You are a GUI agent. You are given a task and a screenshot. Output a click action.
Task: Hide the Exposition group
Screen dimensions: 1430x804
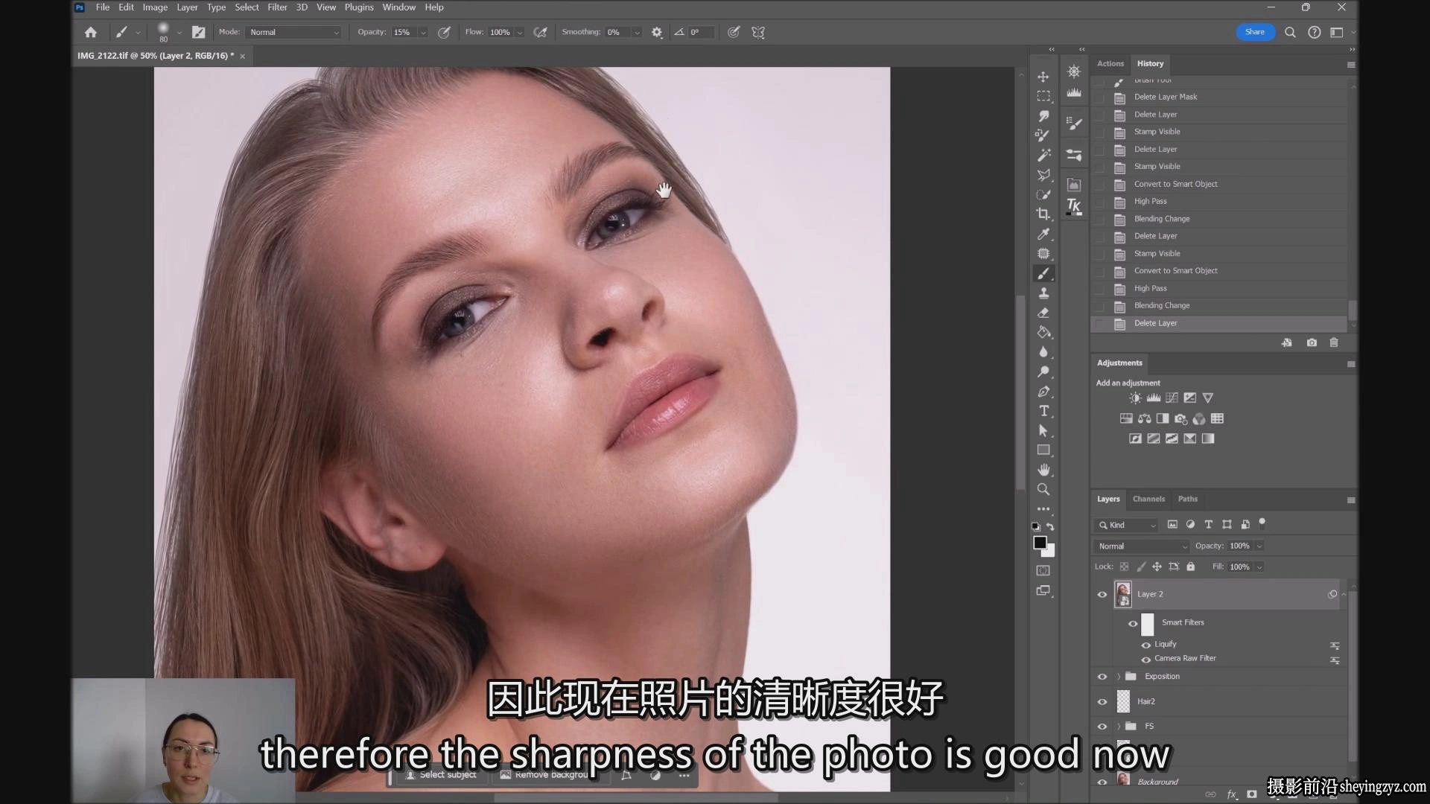tap(1102, 677)
